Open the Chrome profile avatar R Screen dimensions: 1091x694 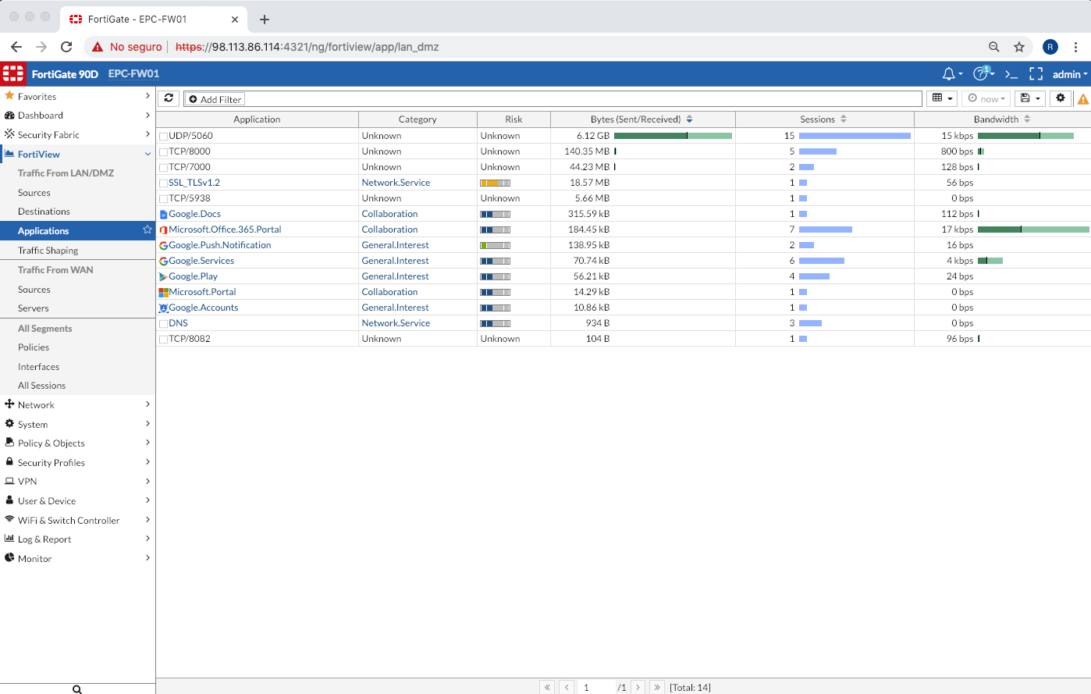pyautogui.click(x=1050, y=47)
